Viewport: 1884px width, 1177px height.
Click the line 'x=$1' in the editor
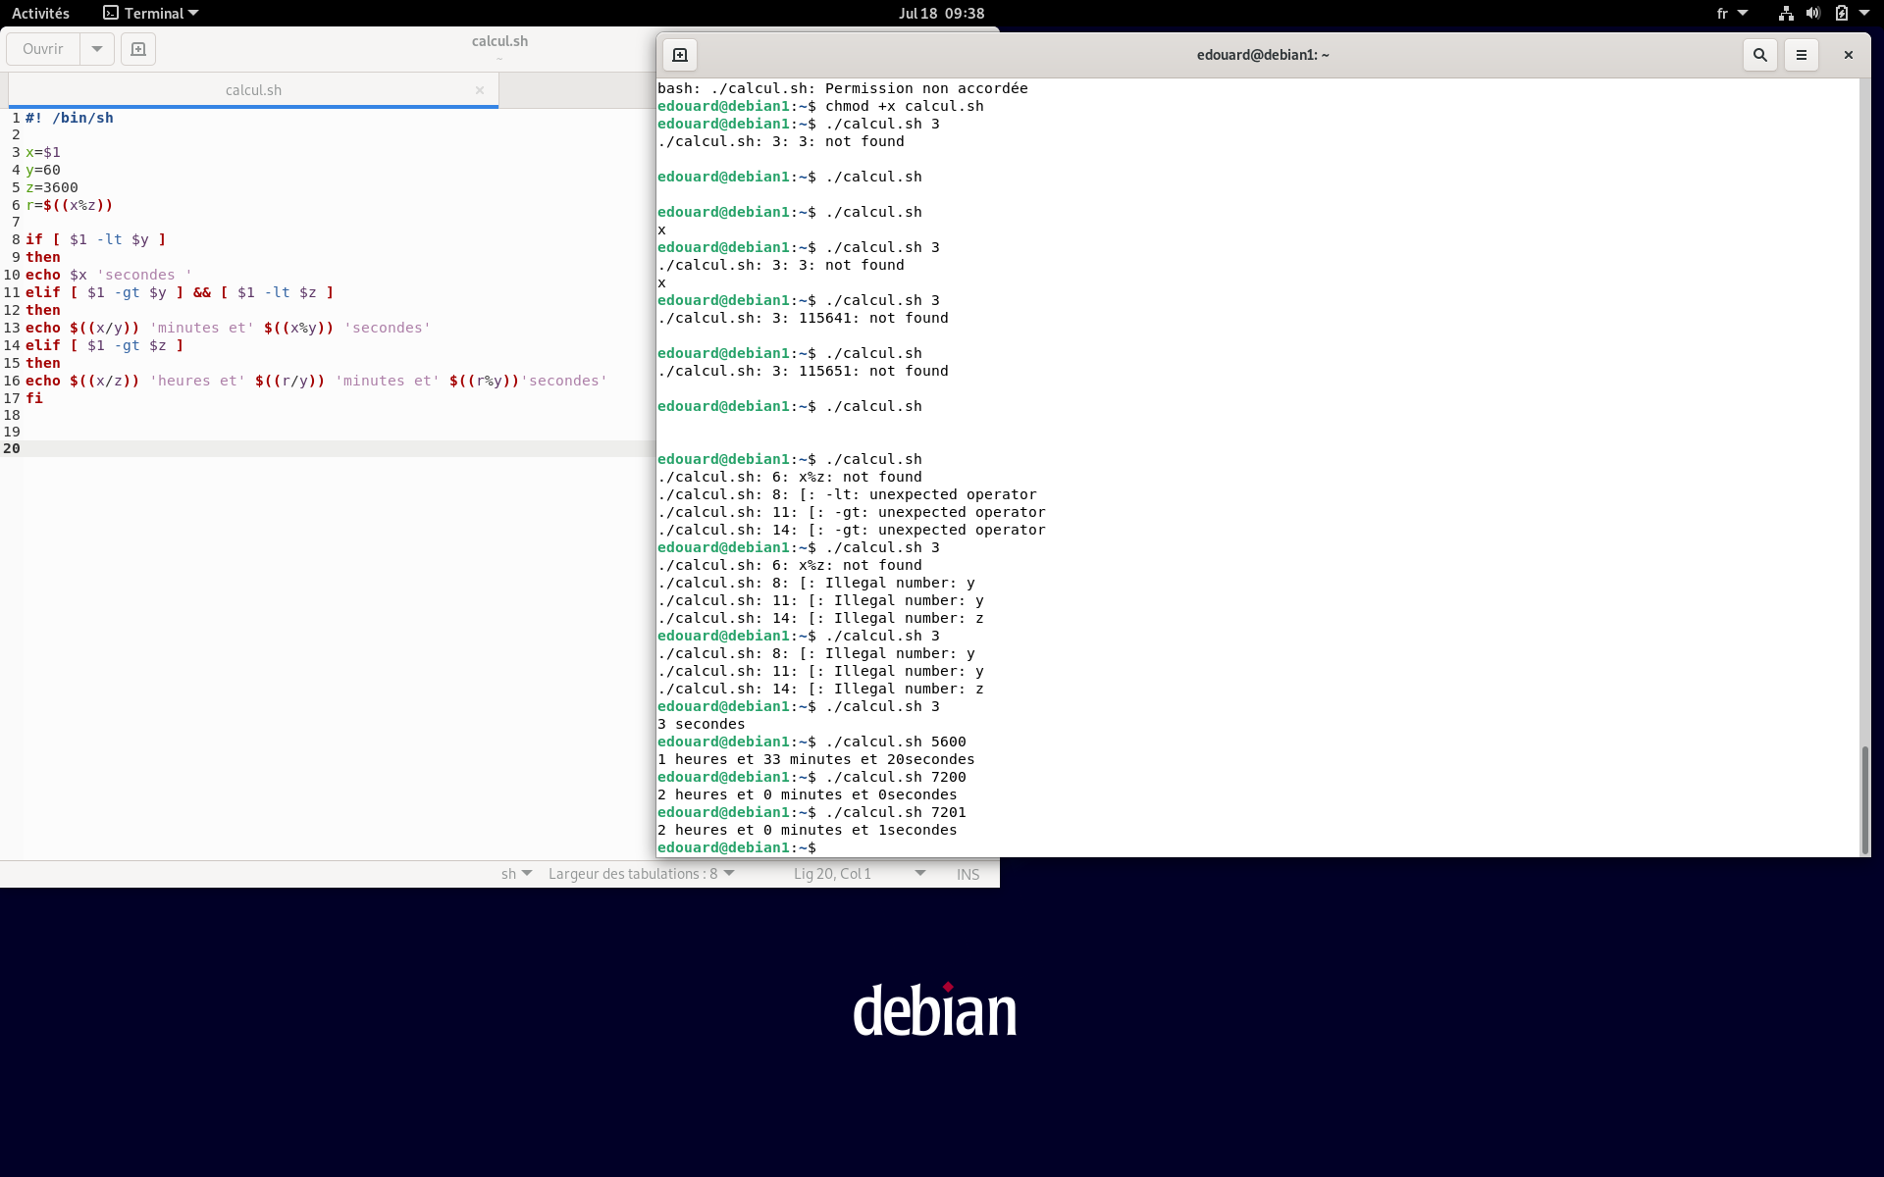coord(43,152)
